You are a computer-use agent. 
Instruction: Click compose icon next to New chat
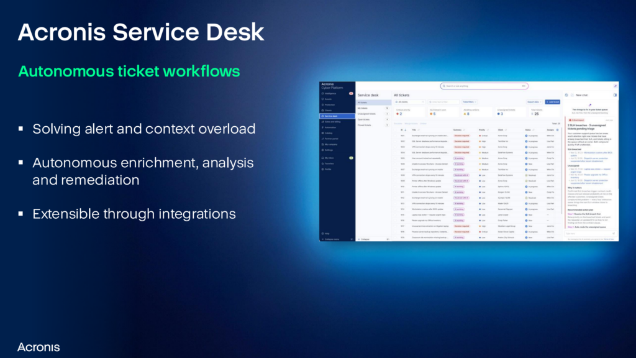[572, 95]
